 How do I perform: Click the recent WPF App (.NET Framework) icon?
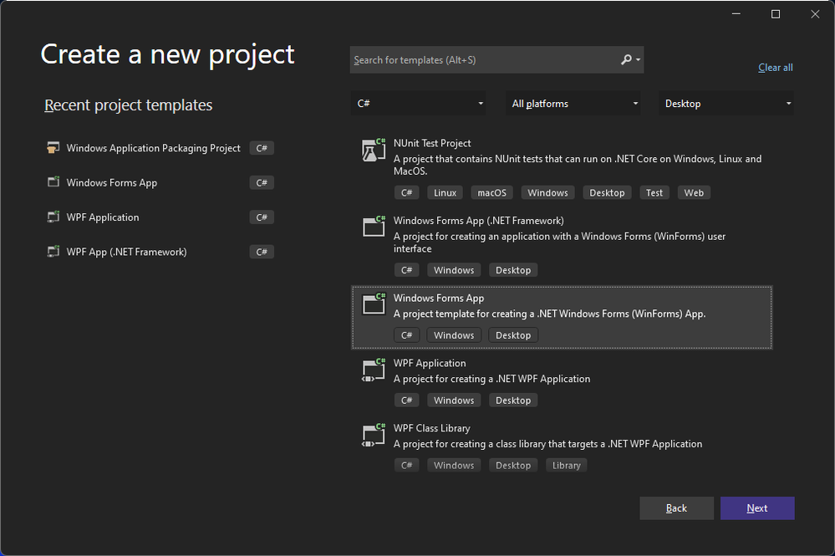pyautogui.click(x=53, y=252)
